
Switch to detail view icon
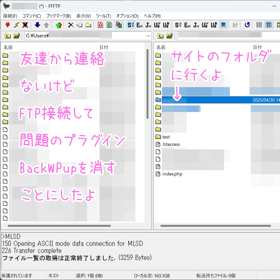268,25
